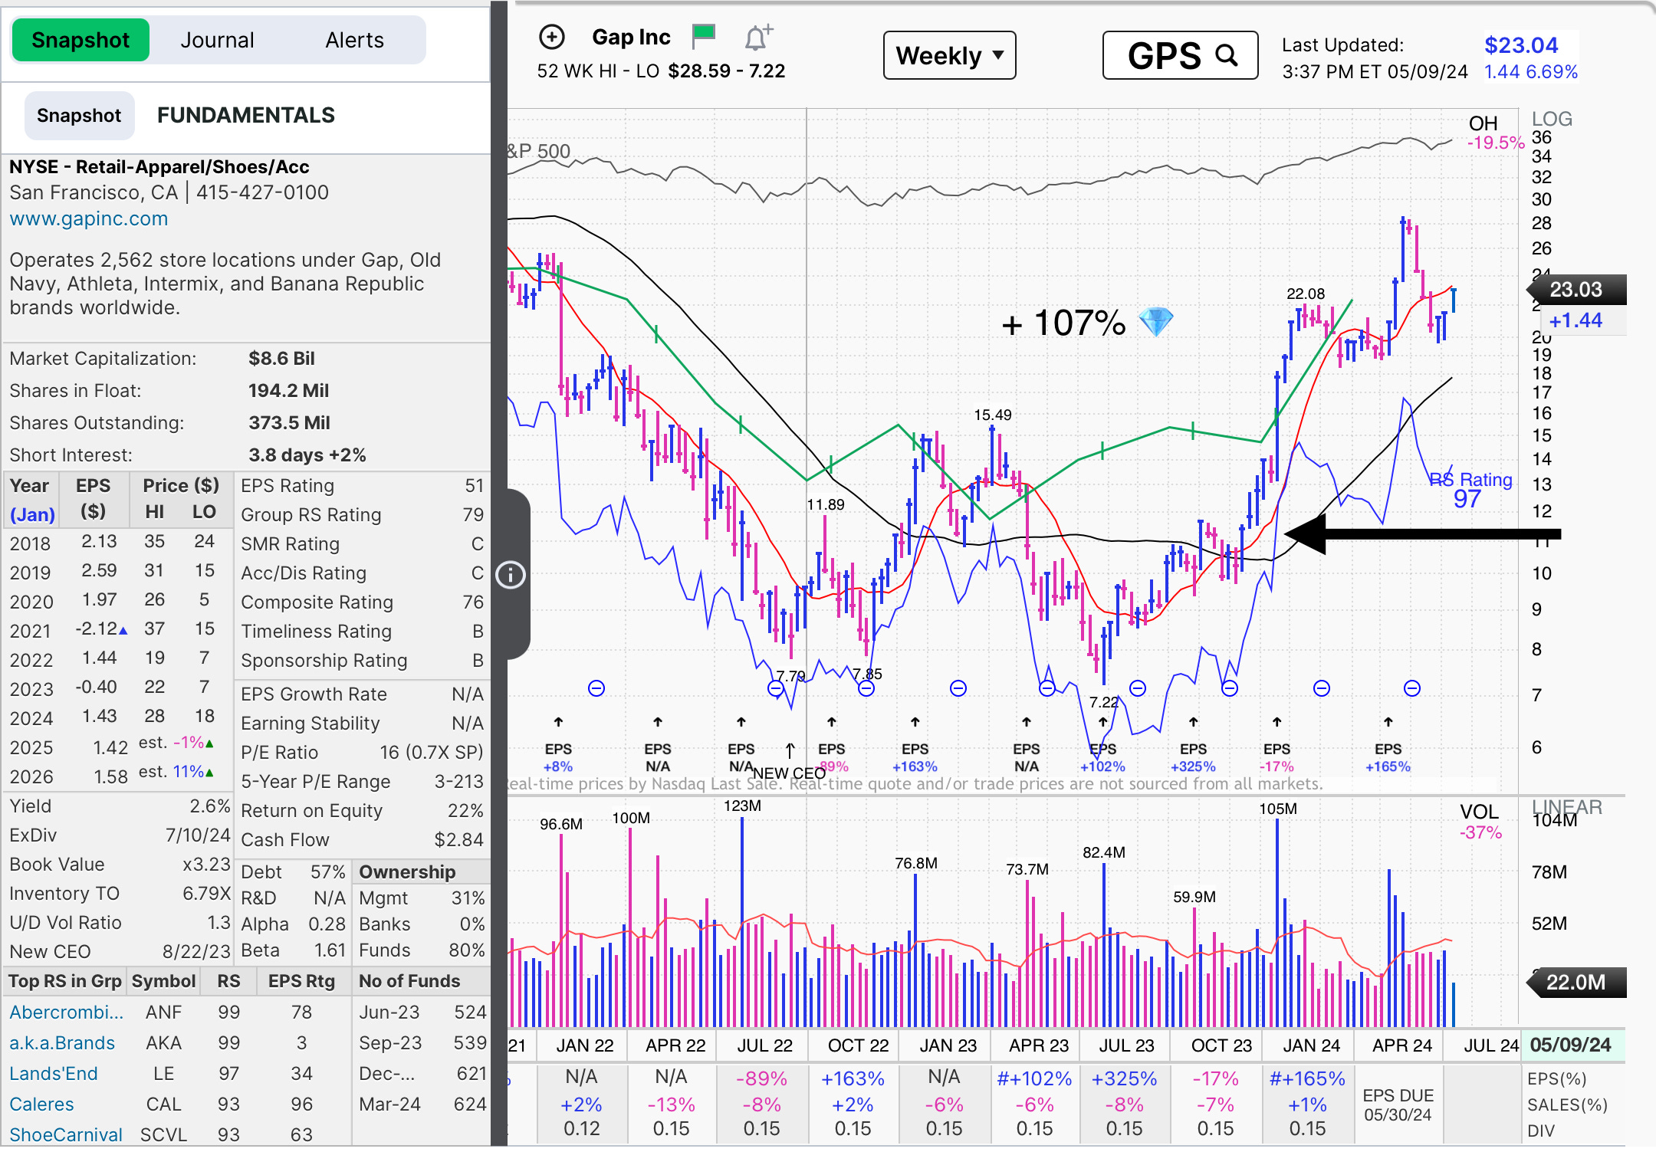Click the Composite Rating 76 row
The height and width of the screenshot is (1152, 1656).
pos(362,602)
